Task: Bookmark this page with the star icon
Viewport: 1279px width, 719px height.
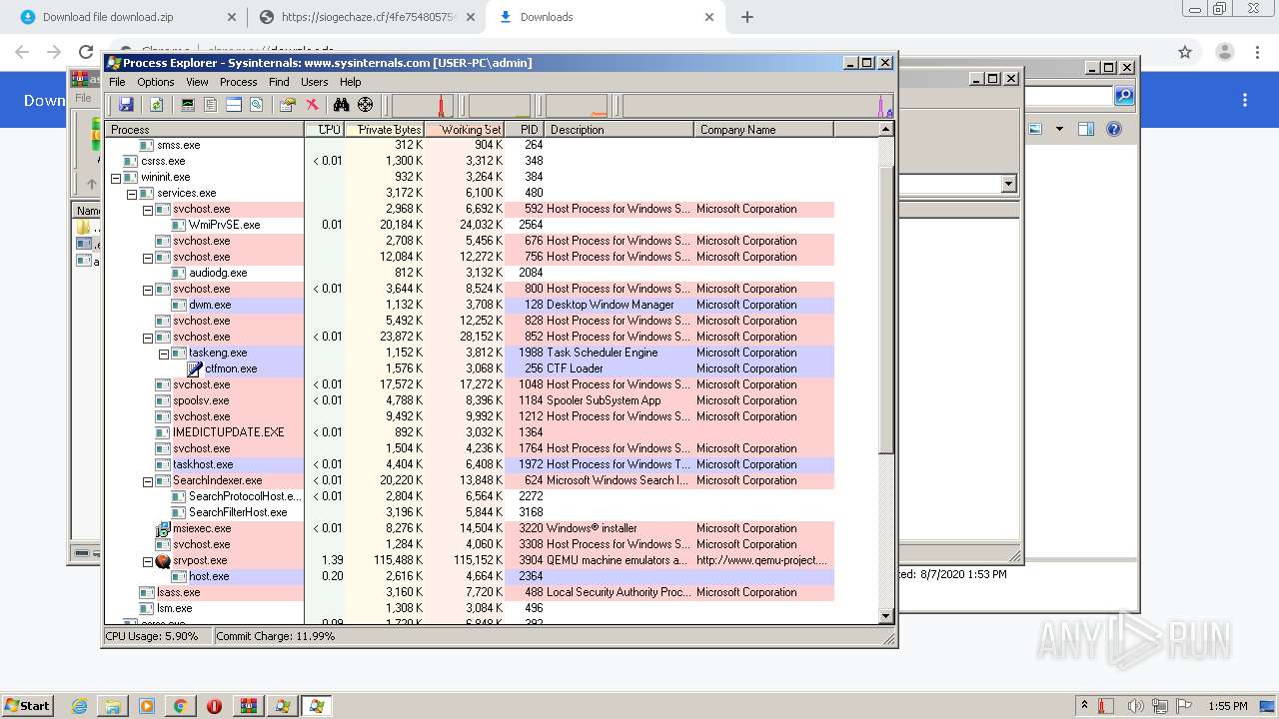Action: [x=1185, y=52]
